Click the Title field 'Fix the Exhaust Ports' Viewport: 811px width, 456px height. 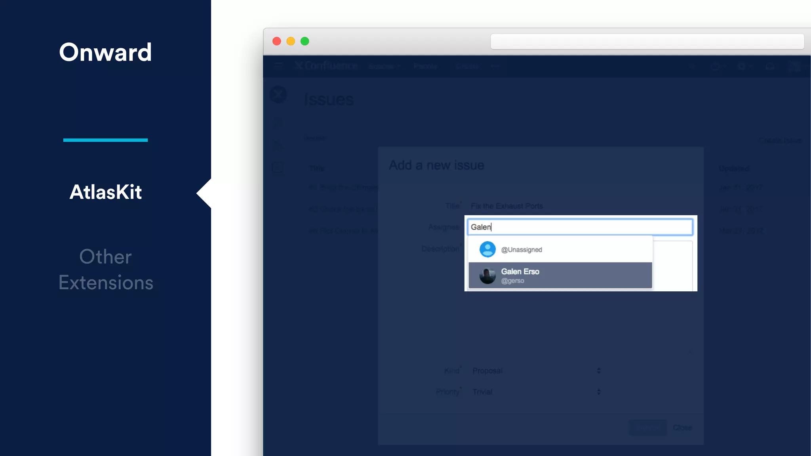pyautogui.click(x=580, y=206)
